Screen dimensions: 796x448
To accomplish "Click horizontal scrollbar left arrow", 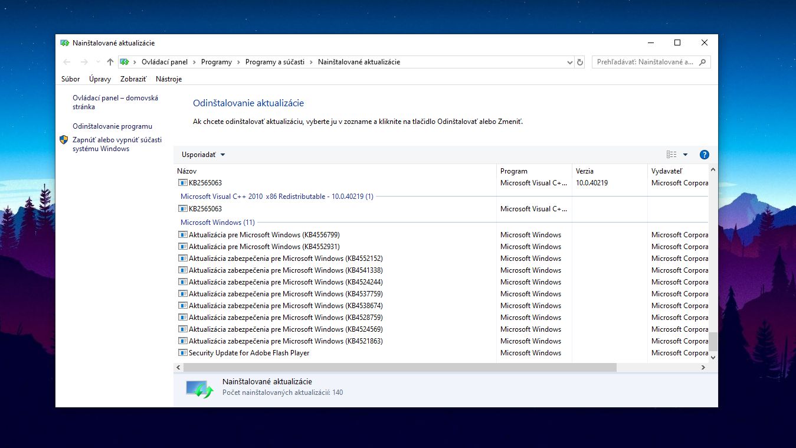I will [179, 367].
